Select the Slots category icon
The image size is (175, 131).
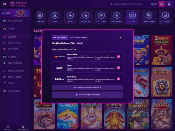132,16
